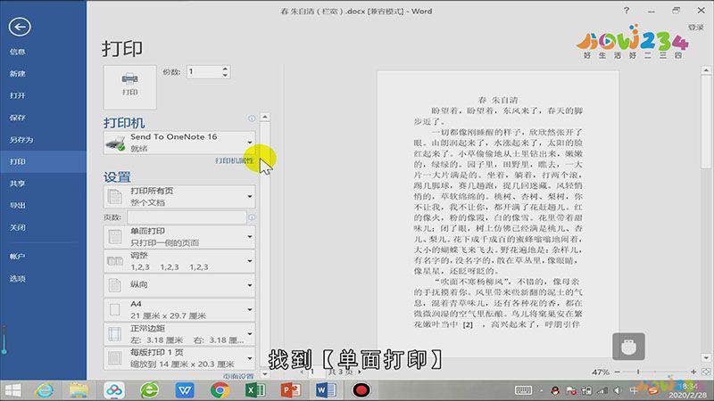Click 关闭 (Close) in sidebar
The width and height of the screenshot is (714, 401).
click(x=17, y=227)
